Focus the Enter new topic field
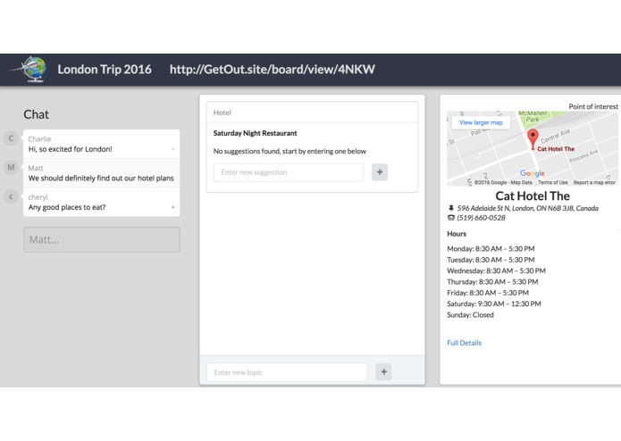This screenshot has height=441, width=621. click(287, 372)
